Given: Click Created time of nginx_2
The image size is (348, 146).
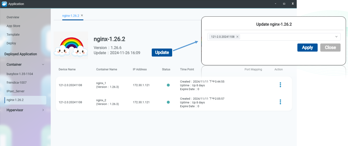Looking at the screenshot, I should 202,99.
